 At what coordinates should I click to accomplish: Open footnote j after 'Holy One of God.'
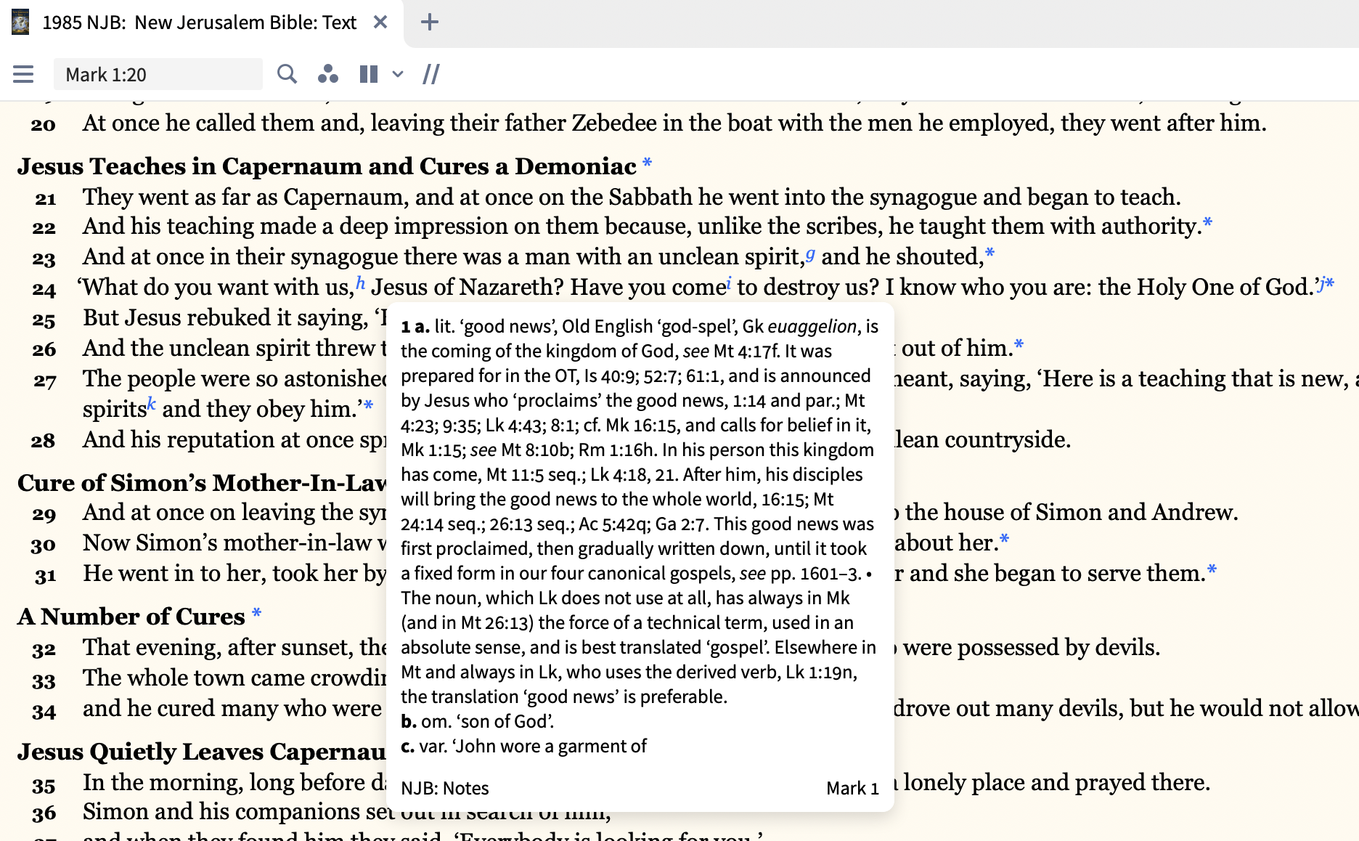pyautogui.click(x=1322, y=284)
